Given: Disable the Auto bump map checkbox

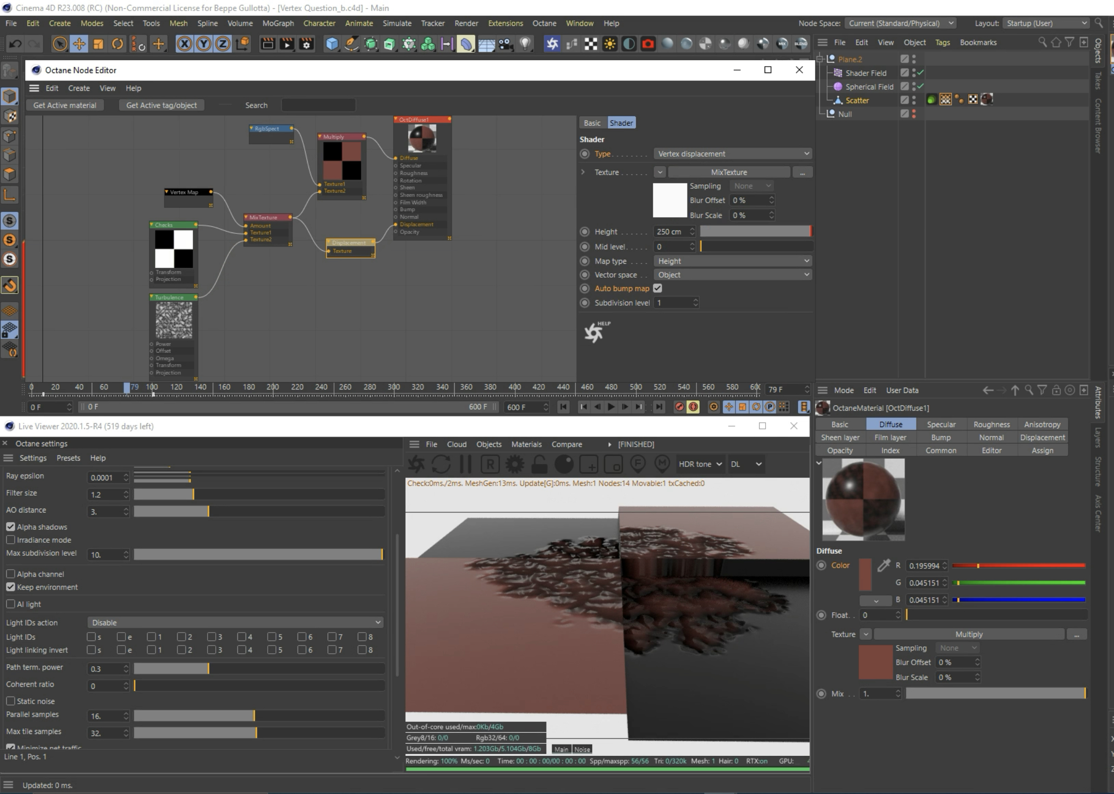Looking at the screenshot, I should point(658,289).
